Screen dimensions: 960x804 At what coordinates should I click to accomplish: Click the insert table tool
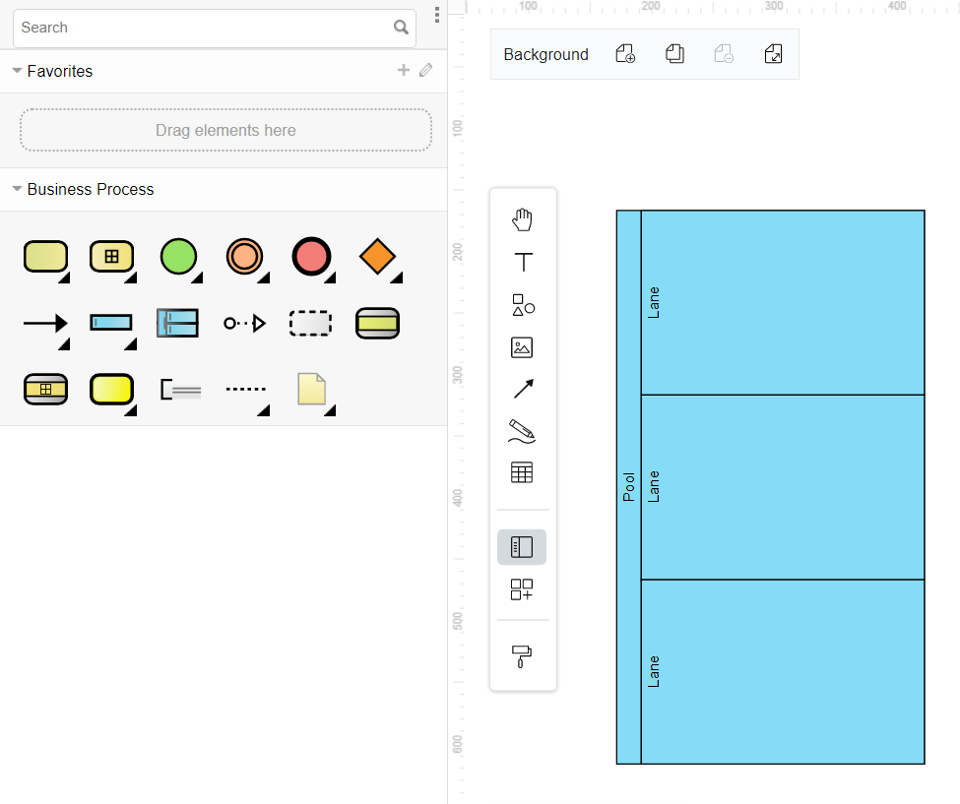[x=522, y=473]
